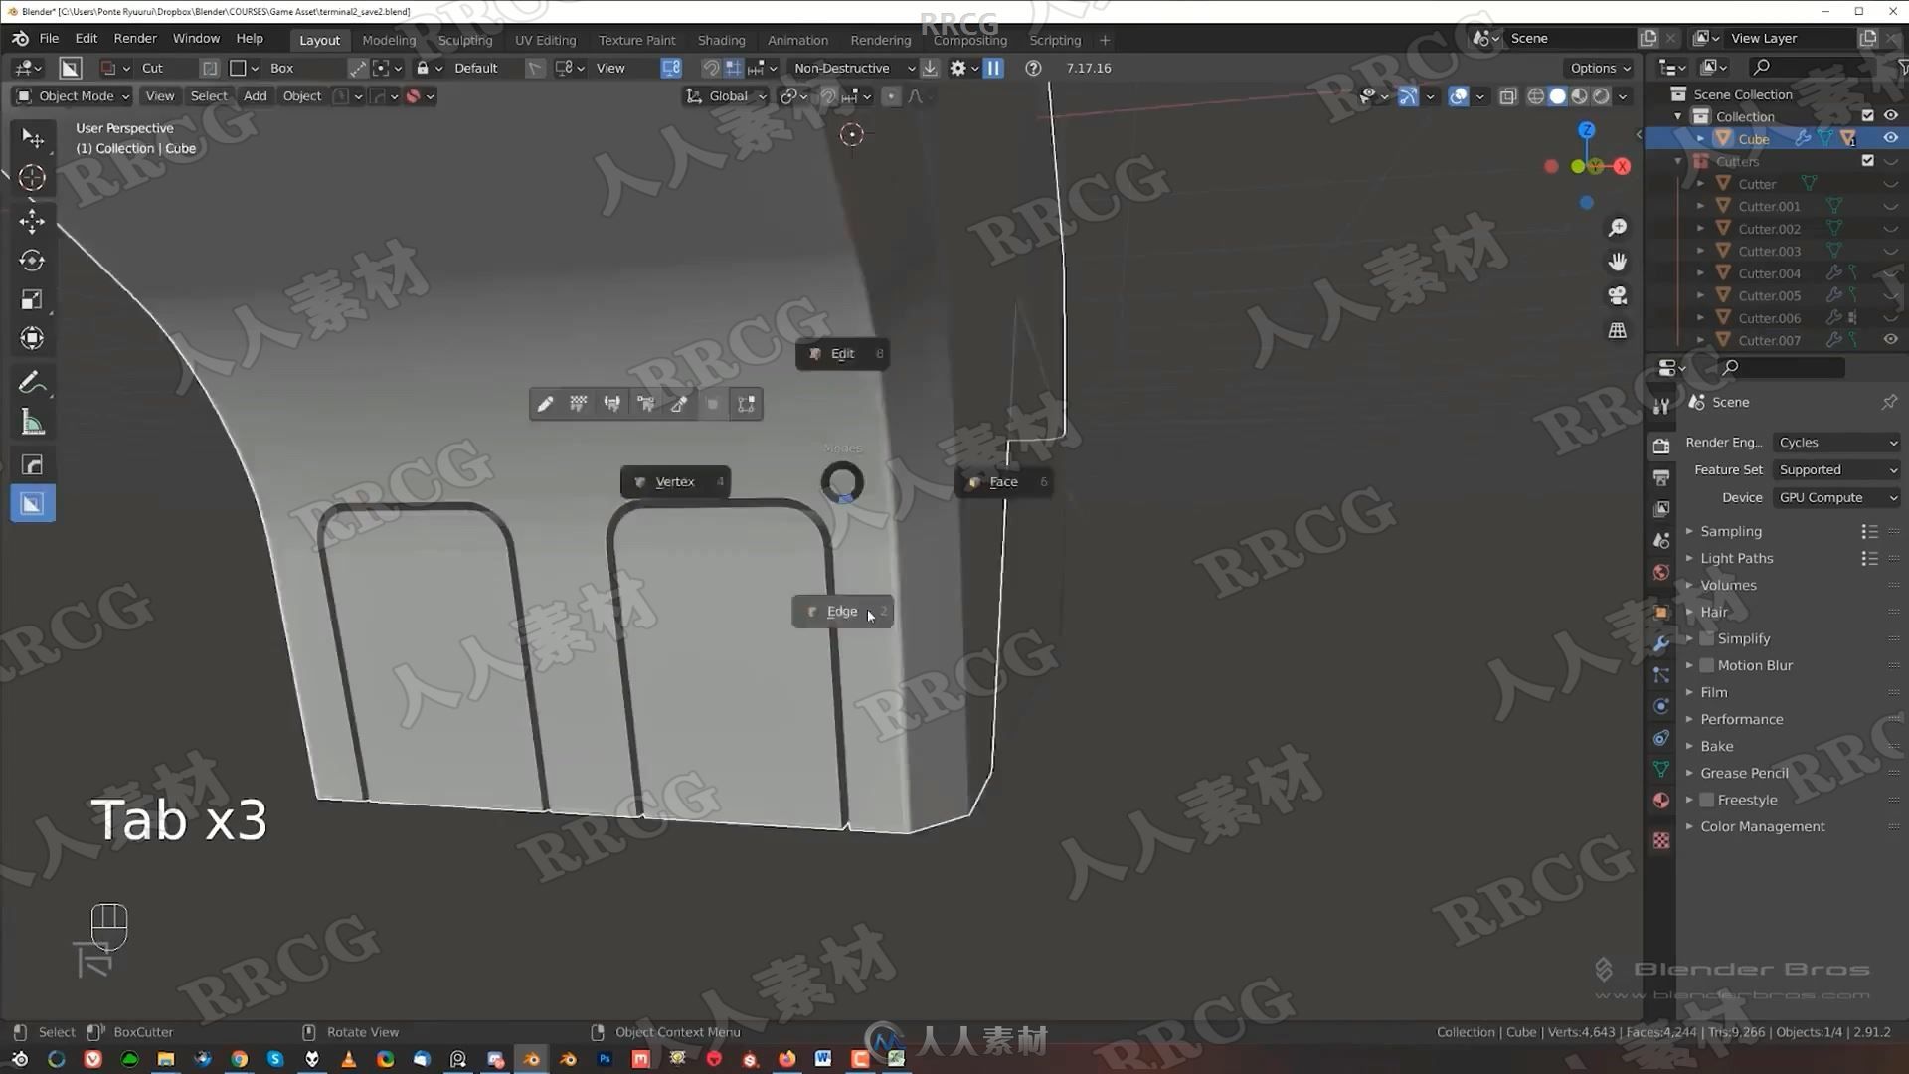Expand the Light Paths settings panel
The height and width of the screenshot is (1074, 1909).
1690,557
